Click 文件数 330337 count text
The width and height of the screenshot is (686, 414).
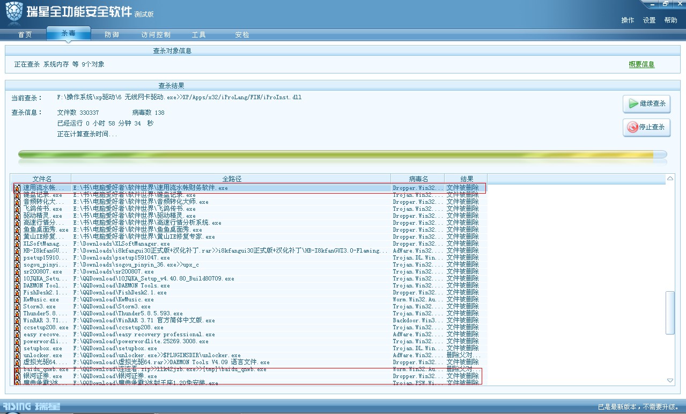[x=78, y=113]
